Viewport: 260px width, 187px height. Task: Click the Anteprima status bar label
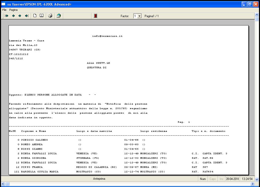click(x=99, y=179)
